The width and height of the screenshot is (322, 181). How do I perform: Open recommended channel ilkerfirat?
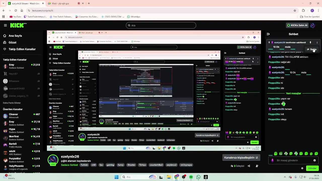21,138
